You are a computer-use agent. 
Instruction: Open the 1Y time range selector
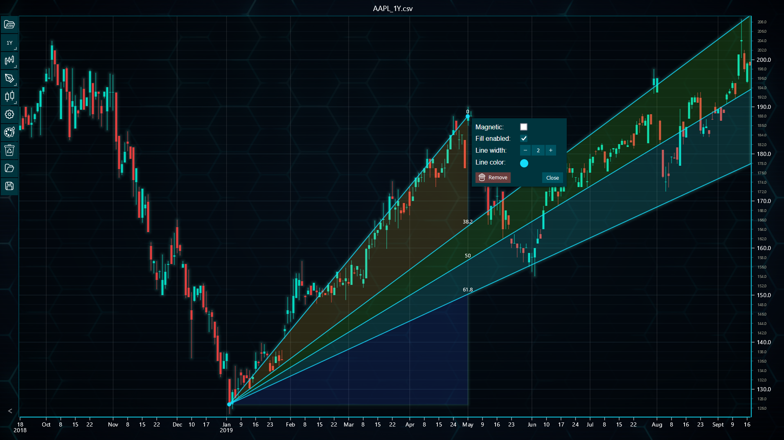[9, 43]
